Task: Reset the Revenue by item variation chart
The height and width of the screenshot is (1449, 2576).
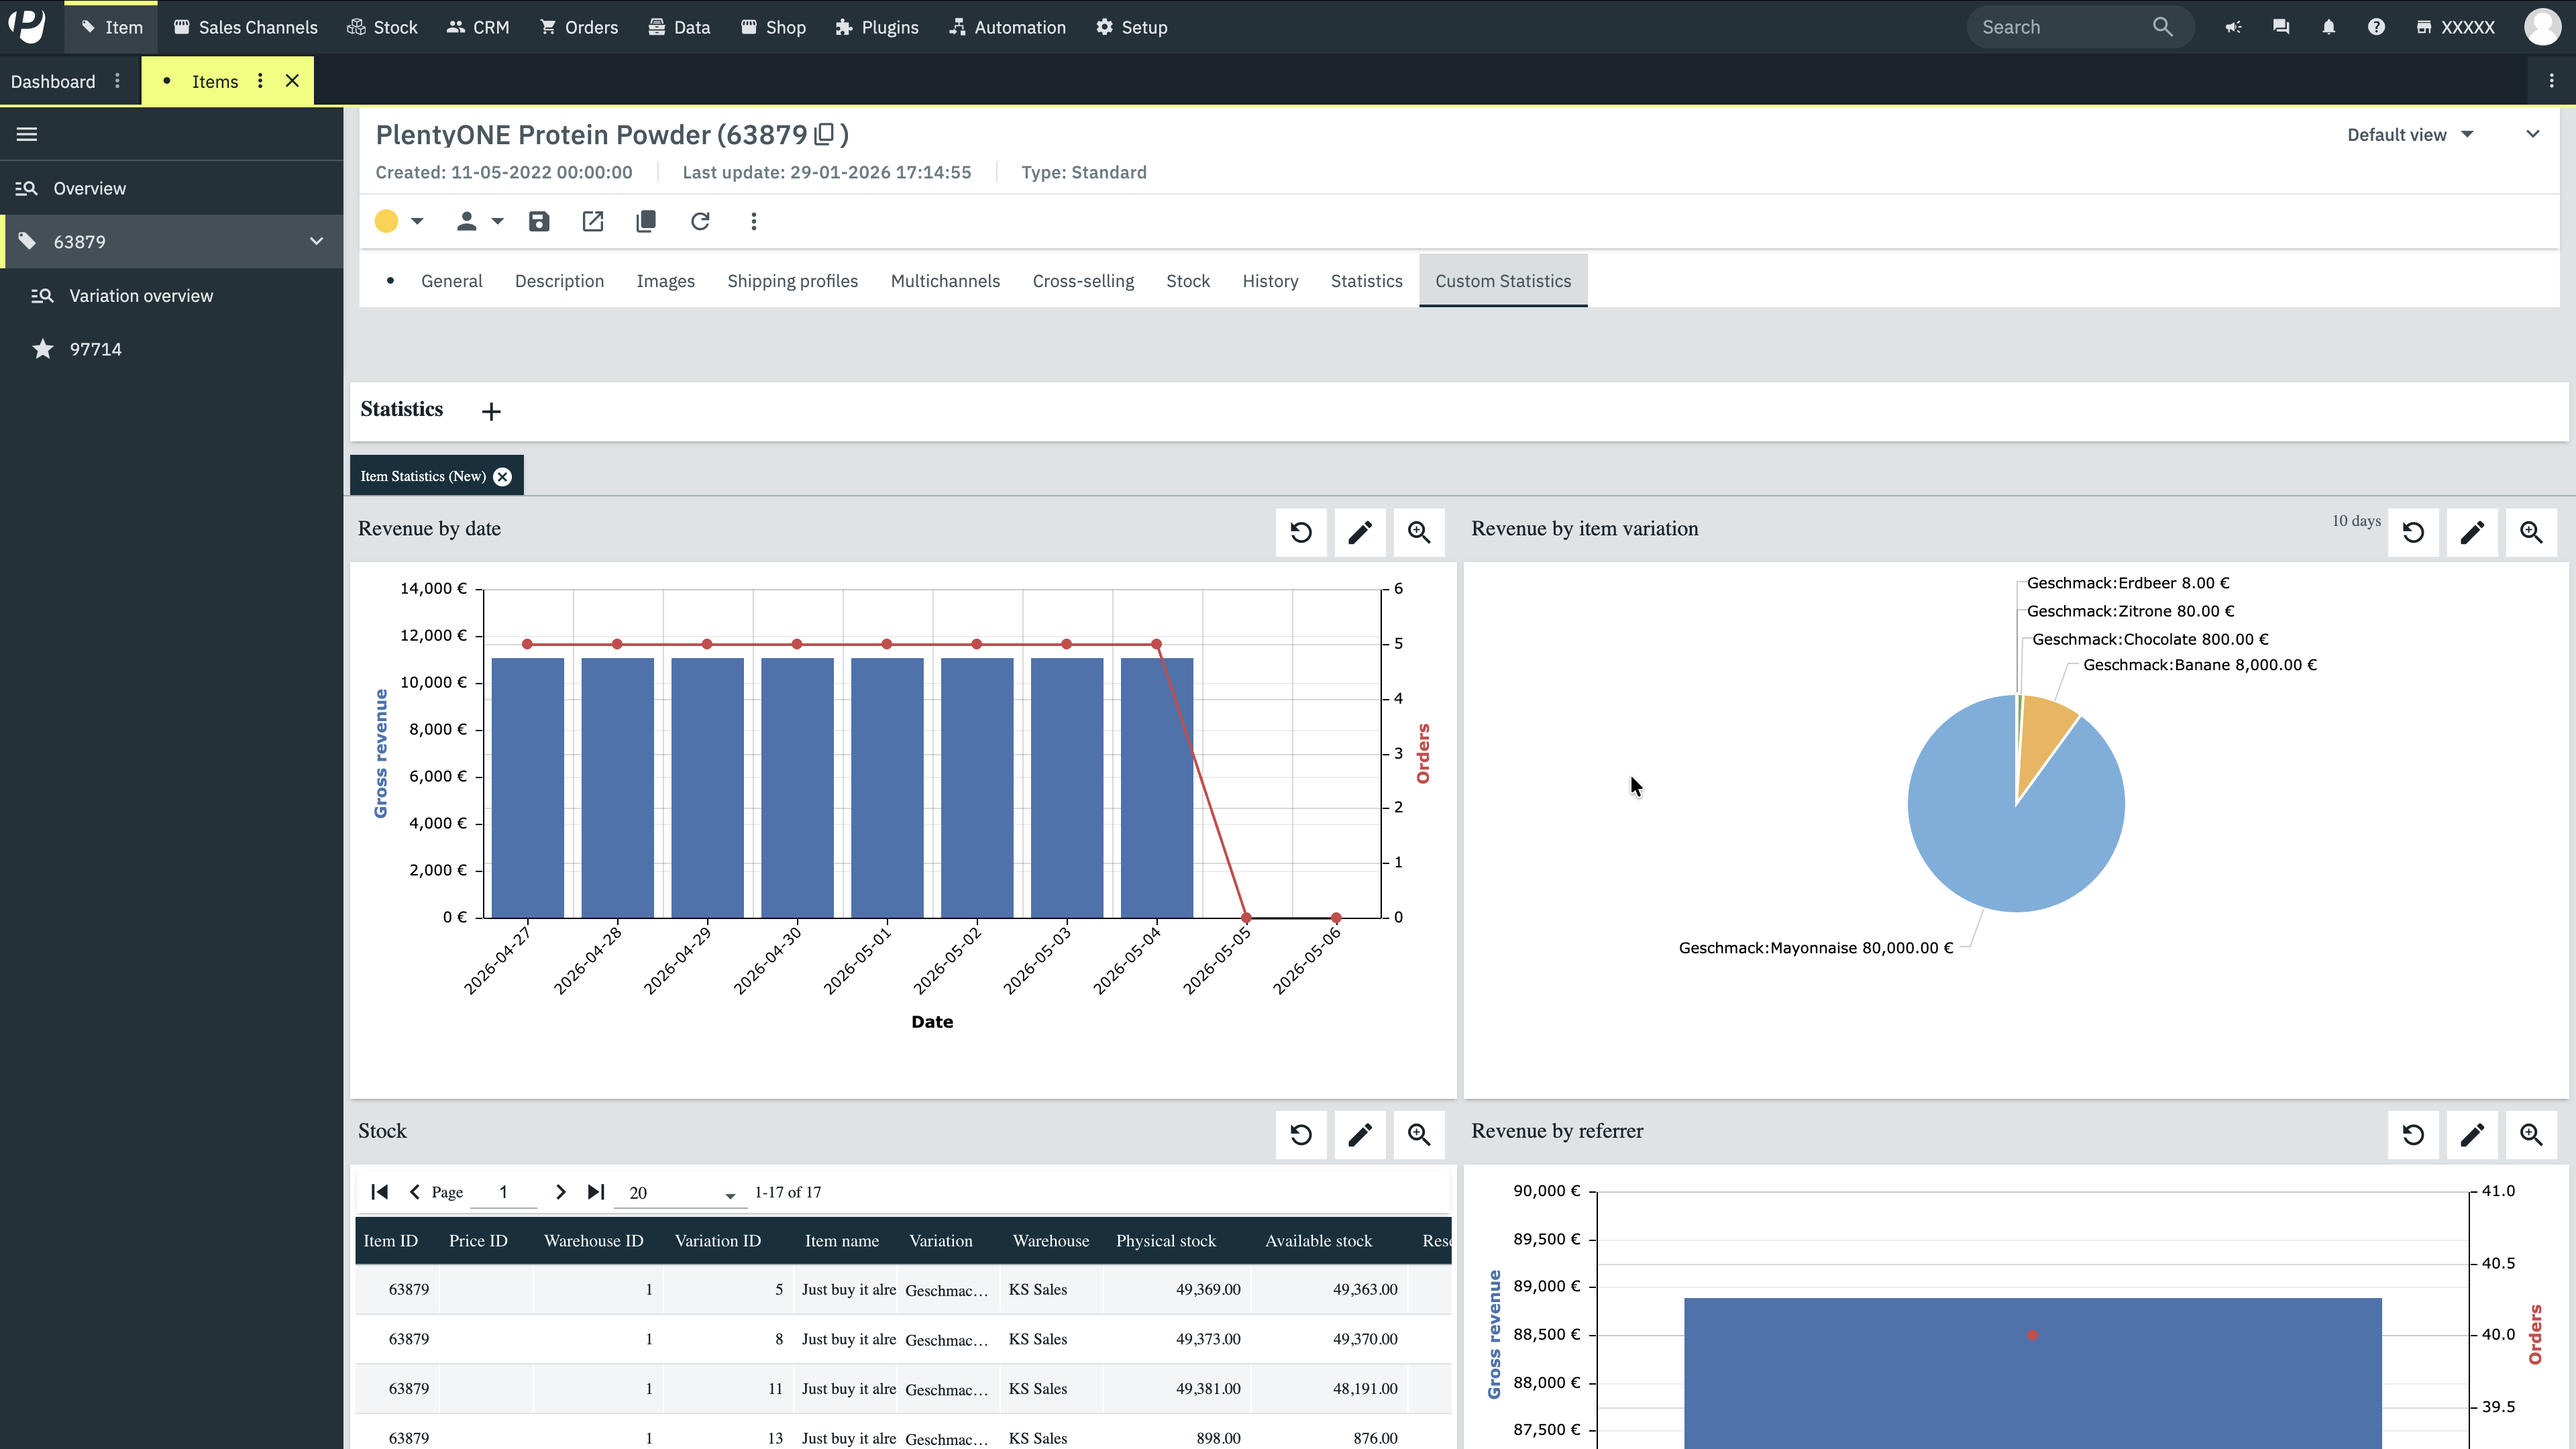Action: point(2413,532)
